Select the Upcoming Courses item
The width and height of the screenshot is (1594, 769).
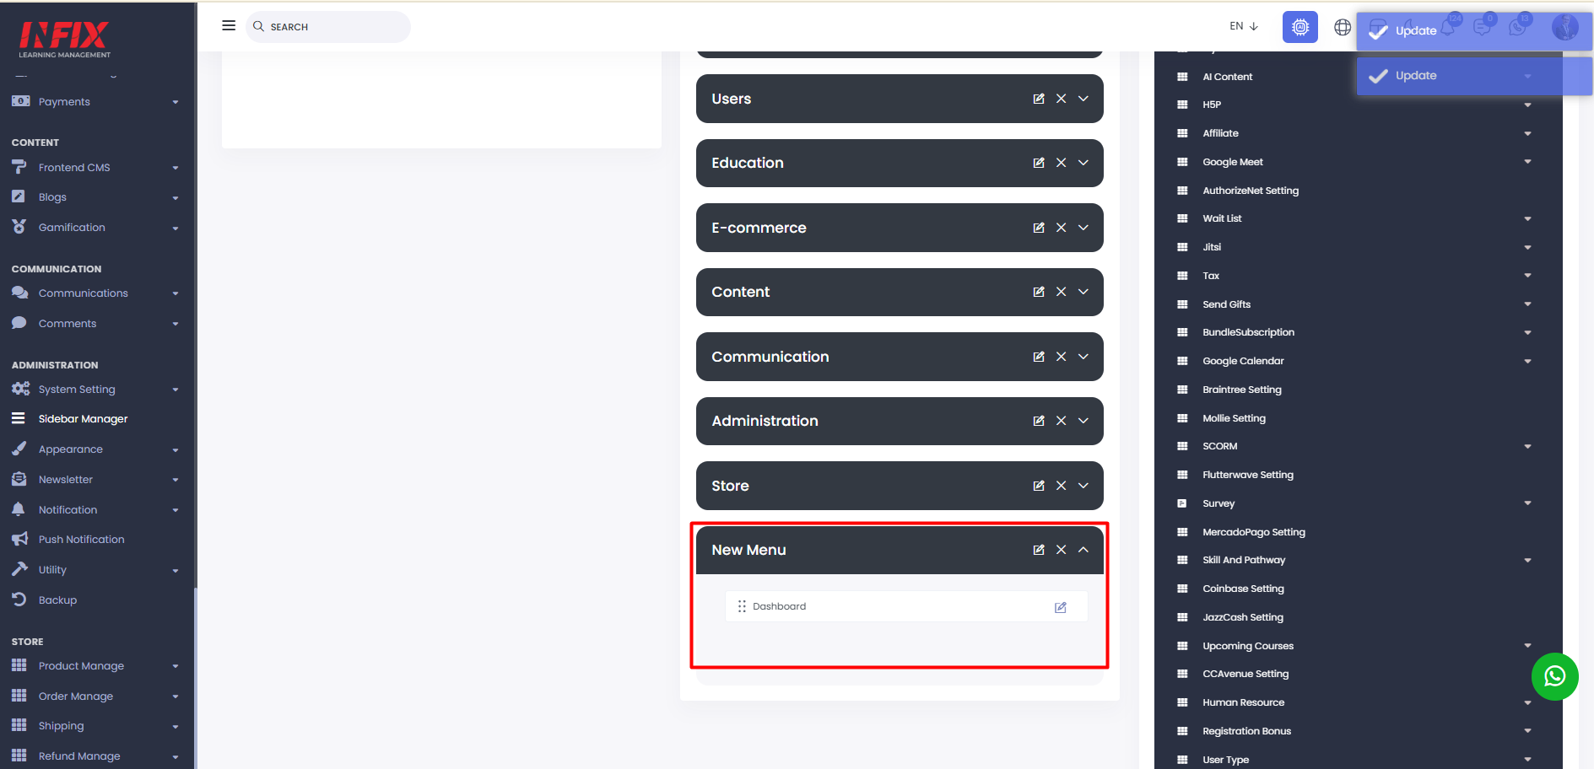(1247, 646)
